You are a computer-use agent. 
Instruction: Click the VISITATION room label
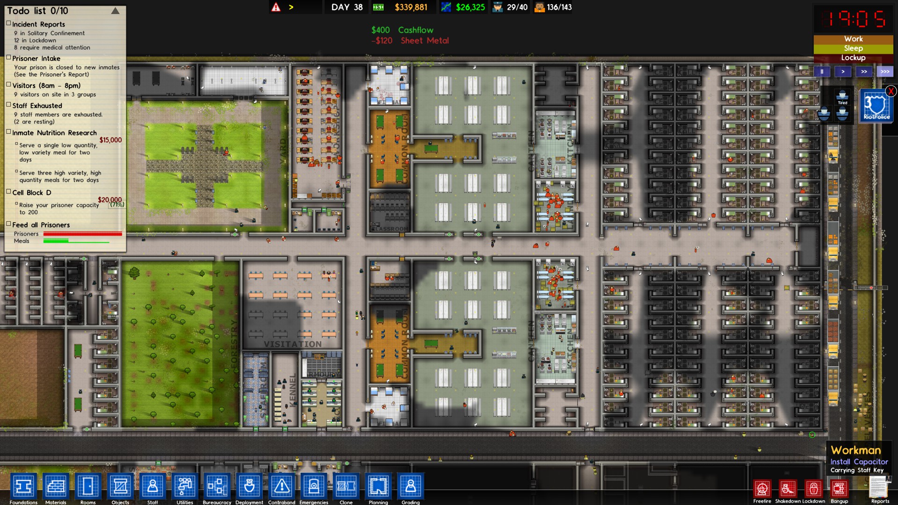(293, 344)
